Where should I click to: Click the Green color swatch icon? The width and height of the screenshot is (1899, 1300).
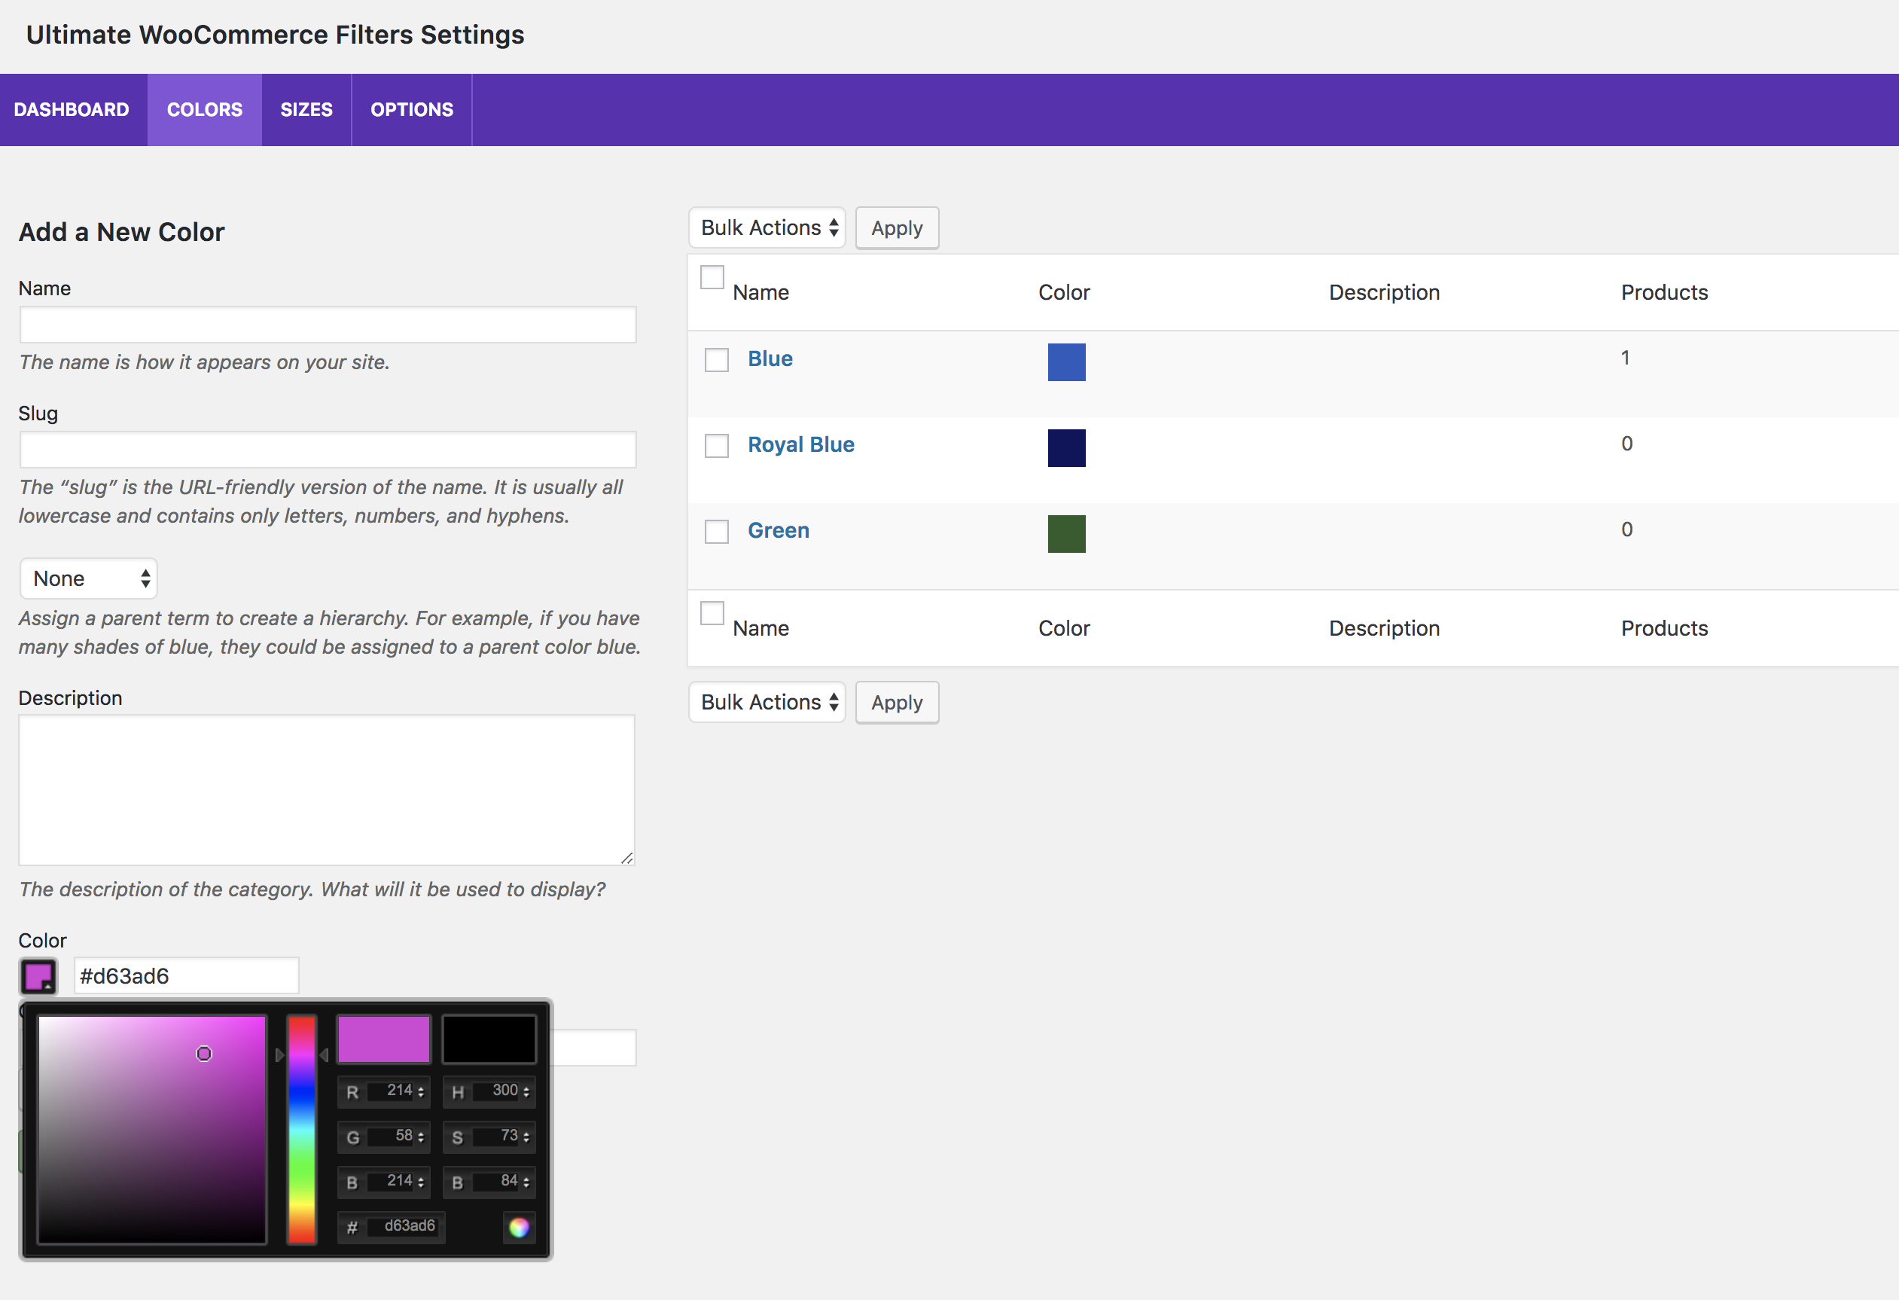click(1066, 533)
